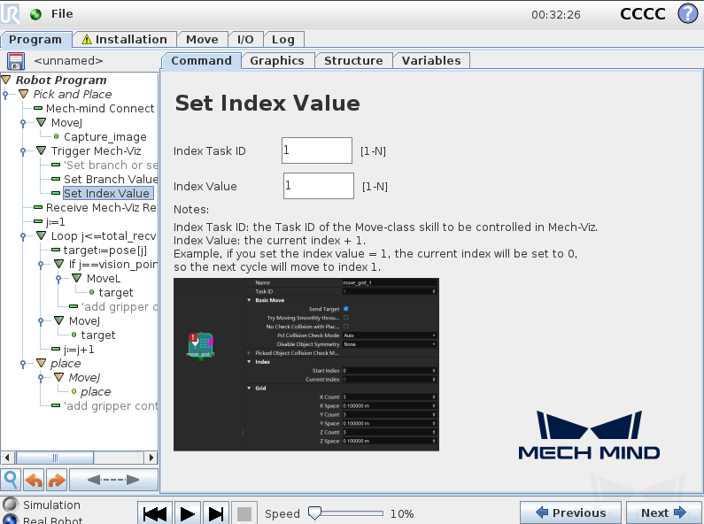Switch to the Installation tab

pyautogui.click(x=124, y=40)
